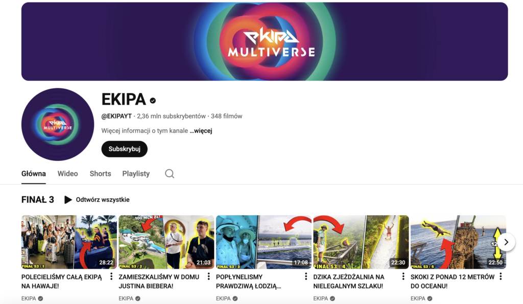The image size is (523, 304).
Task: Open the EKIPA Multiverse channel avatar
Action: 58,125
